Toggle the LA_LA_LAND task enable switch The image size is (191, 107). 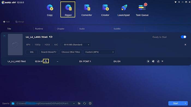[183, 37]
